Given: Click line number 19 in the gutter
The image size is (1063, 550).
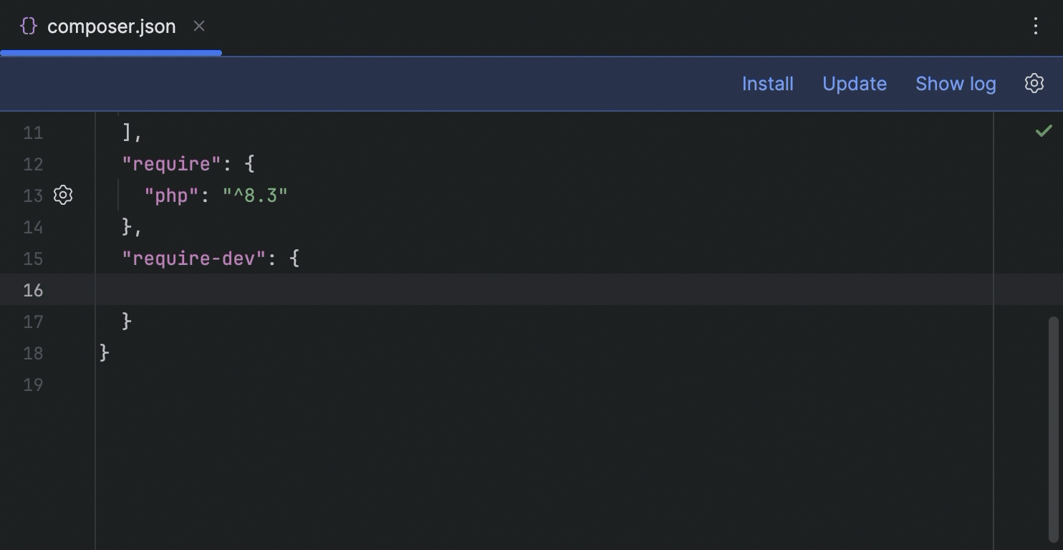Looking at the screenshot, I should click(x=33, y=385).
